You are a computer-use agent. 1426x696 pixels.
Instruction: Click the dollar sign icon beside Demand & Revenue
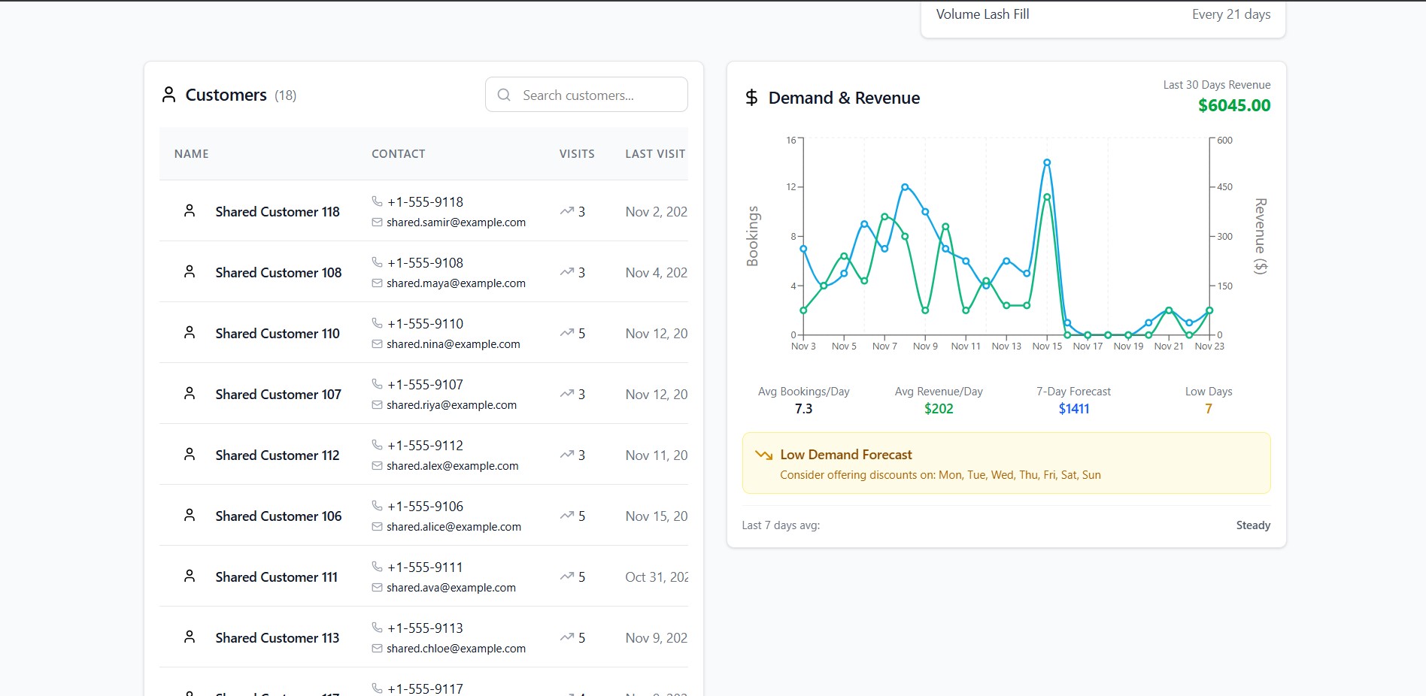click(x=751, y=98)
